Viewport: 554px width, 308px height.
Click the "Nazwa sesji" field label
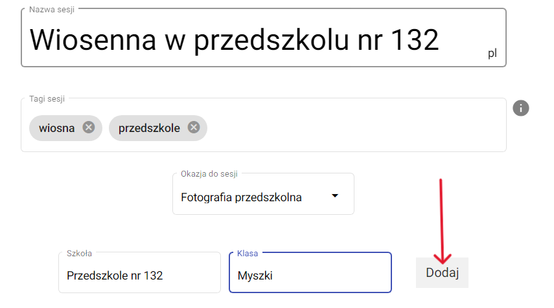(51, 10)
